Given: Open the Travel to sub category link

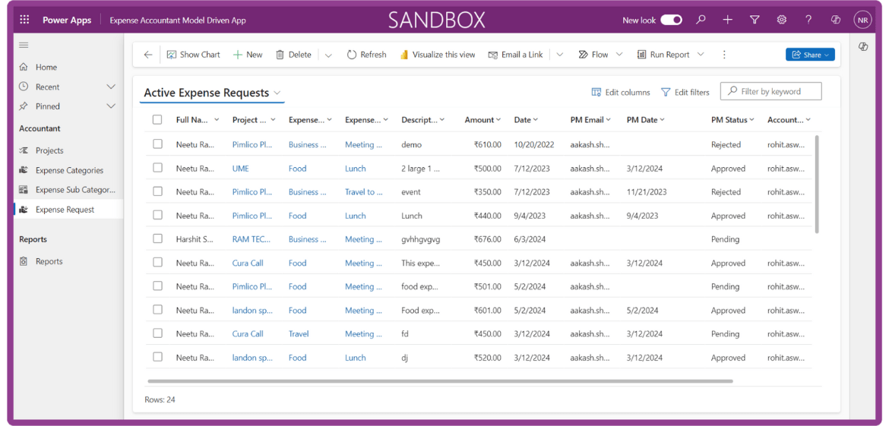Looking at the screenshot, I should point(363,192).
